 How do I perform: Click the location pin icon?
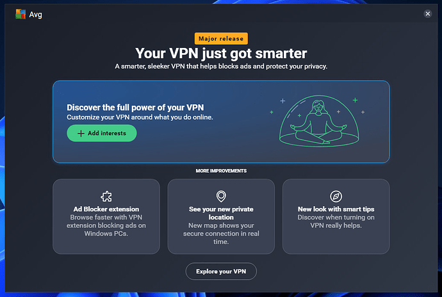click(x=221, y=196)
